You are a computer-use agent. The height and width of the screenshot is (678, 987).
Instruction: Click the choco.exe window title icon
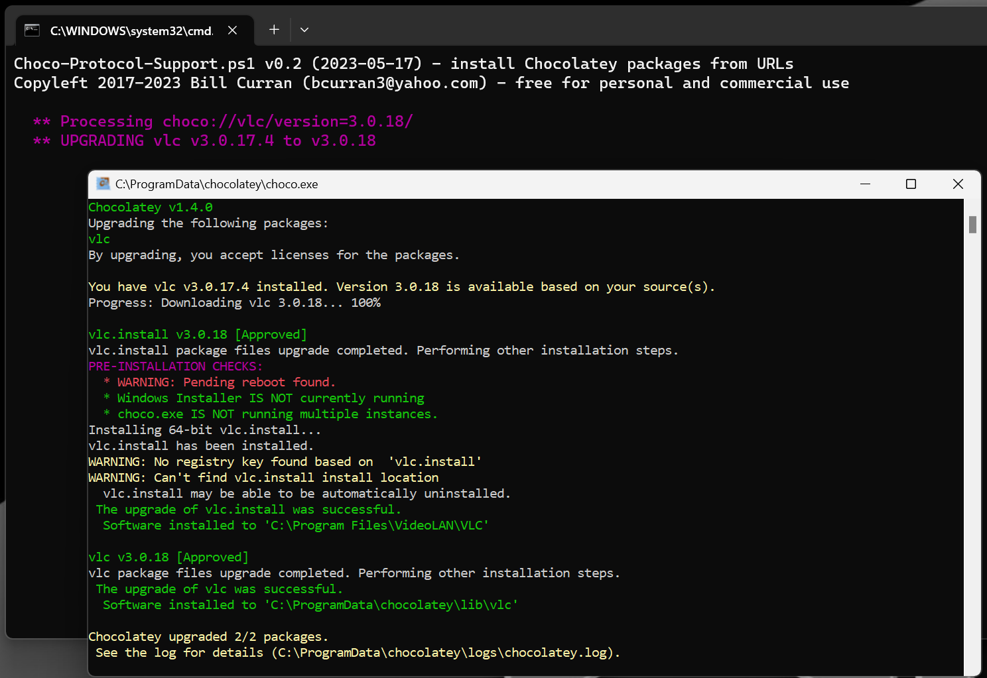[x=103, y=184]
